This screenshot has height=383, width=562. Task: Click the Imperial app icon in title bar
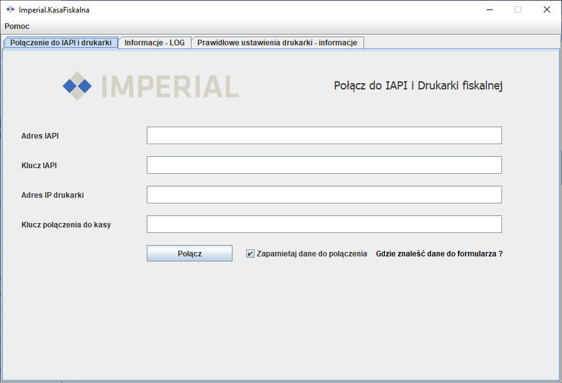coord(10,9)
